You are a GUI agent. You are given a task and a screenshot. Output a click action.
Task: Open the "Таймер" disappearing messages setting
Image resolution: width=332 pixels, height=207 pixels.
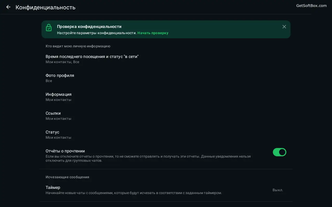click(53, 188)
